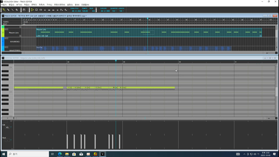
Task: Click the C4 piano key label
Action: (x=11, y=67)
